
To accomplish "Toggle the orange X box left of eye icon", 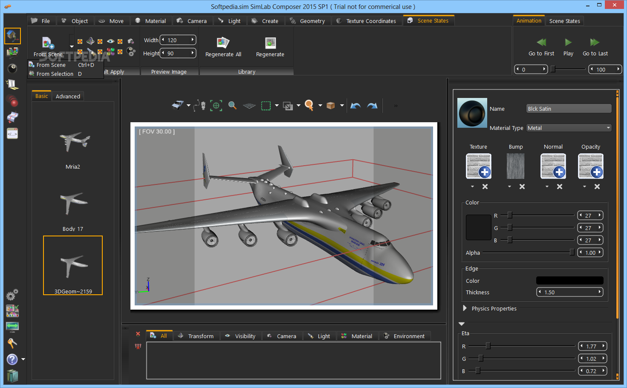I will click(x=100, y=41).
